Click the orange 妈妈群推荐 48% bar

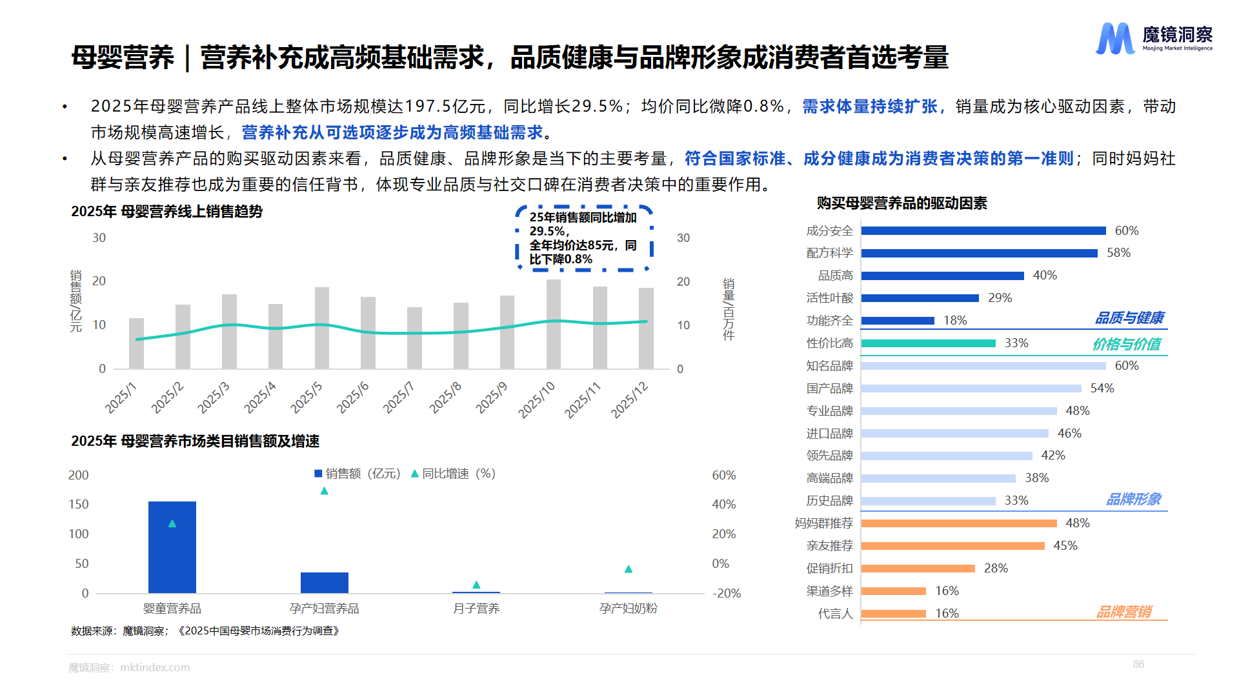958,523
